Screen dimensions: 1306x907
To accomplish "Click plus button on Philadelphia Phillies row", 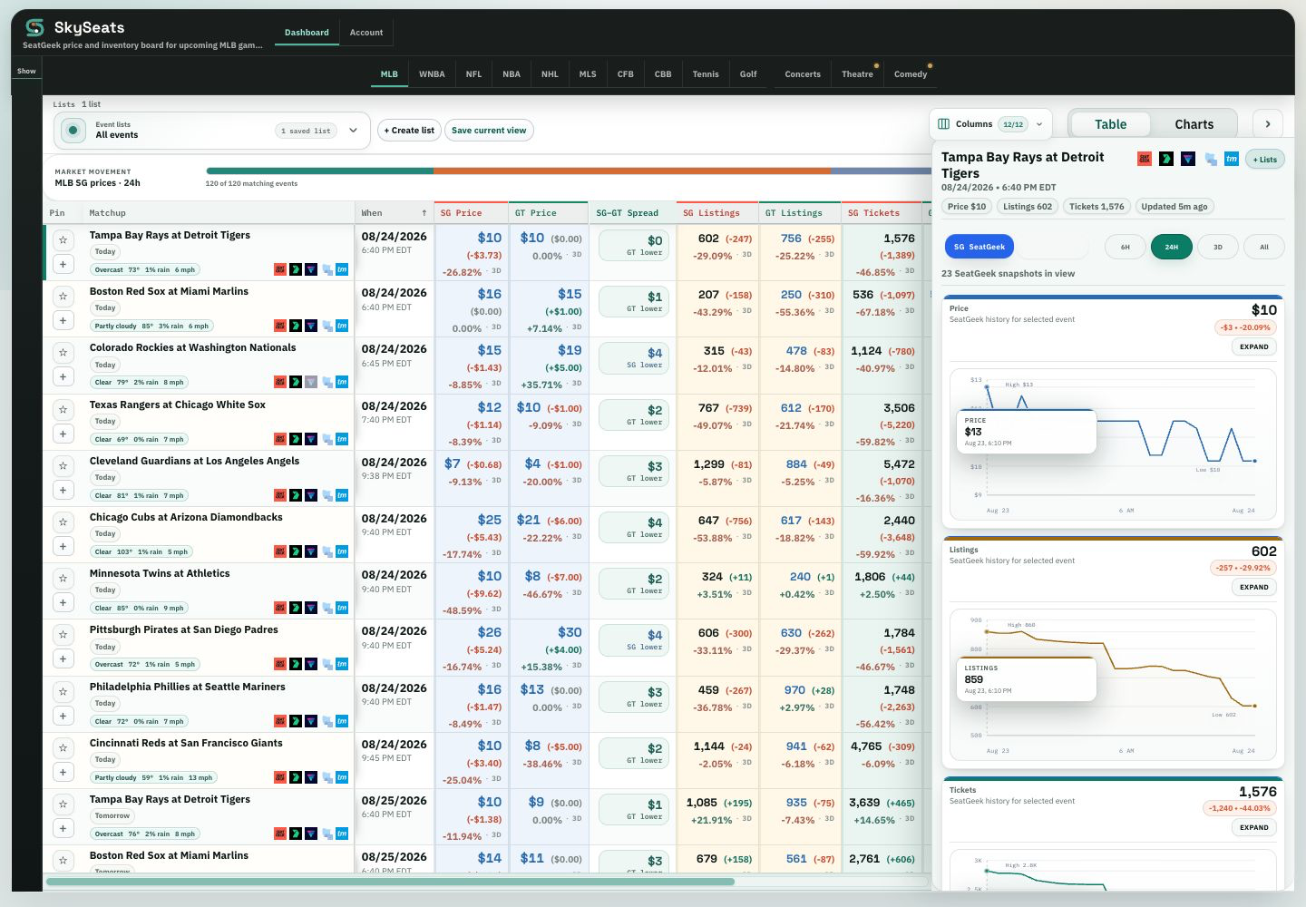I will coord(63,716).
